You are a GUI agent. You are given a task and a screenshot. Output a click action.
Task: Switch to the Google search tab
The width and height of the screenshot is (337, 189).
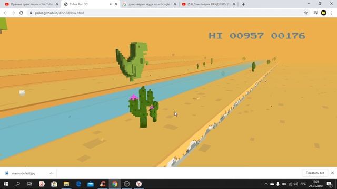[150, 4]
